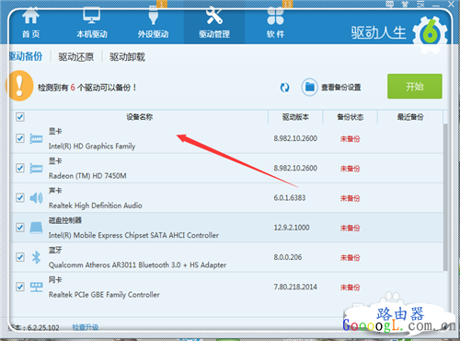Click 磁盘控制器 category label
Image resolution: width=460 pixels, height=341 pixels.
(x=65, y=220)
